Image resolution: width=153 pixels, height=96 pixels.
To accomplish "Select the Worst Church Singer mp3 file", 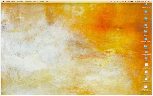I will pyautogui.click(x=146, y=87).
